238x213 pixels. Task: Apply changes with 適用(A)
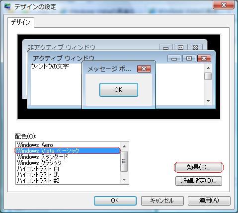coord(209,201)
